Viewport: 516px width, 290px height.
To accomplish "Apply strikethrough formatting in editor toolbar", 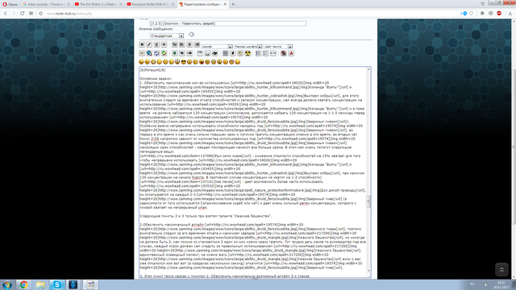I will click(x=164, y=44).
